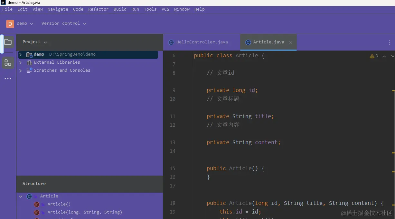Viewport: 395px width, 219px height.
Task: Expand the External Libraries node
Action: [21, 62]
